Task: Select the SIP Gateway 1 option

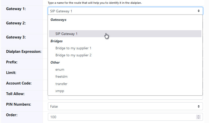Action: pos(67,34)
